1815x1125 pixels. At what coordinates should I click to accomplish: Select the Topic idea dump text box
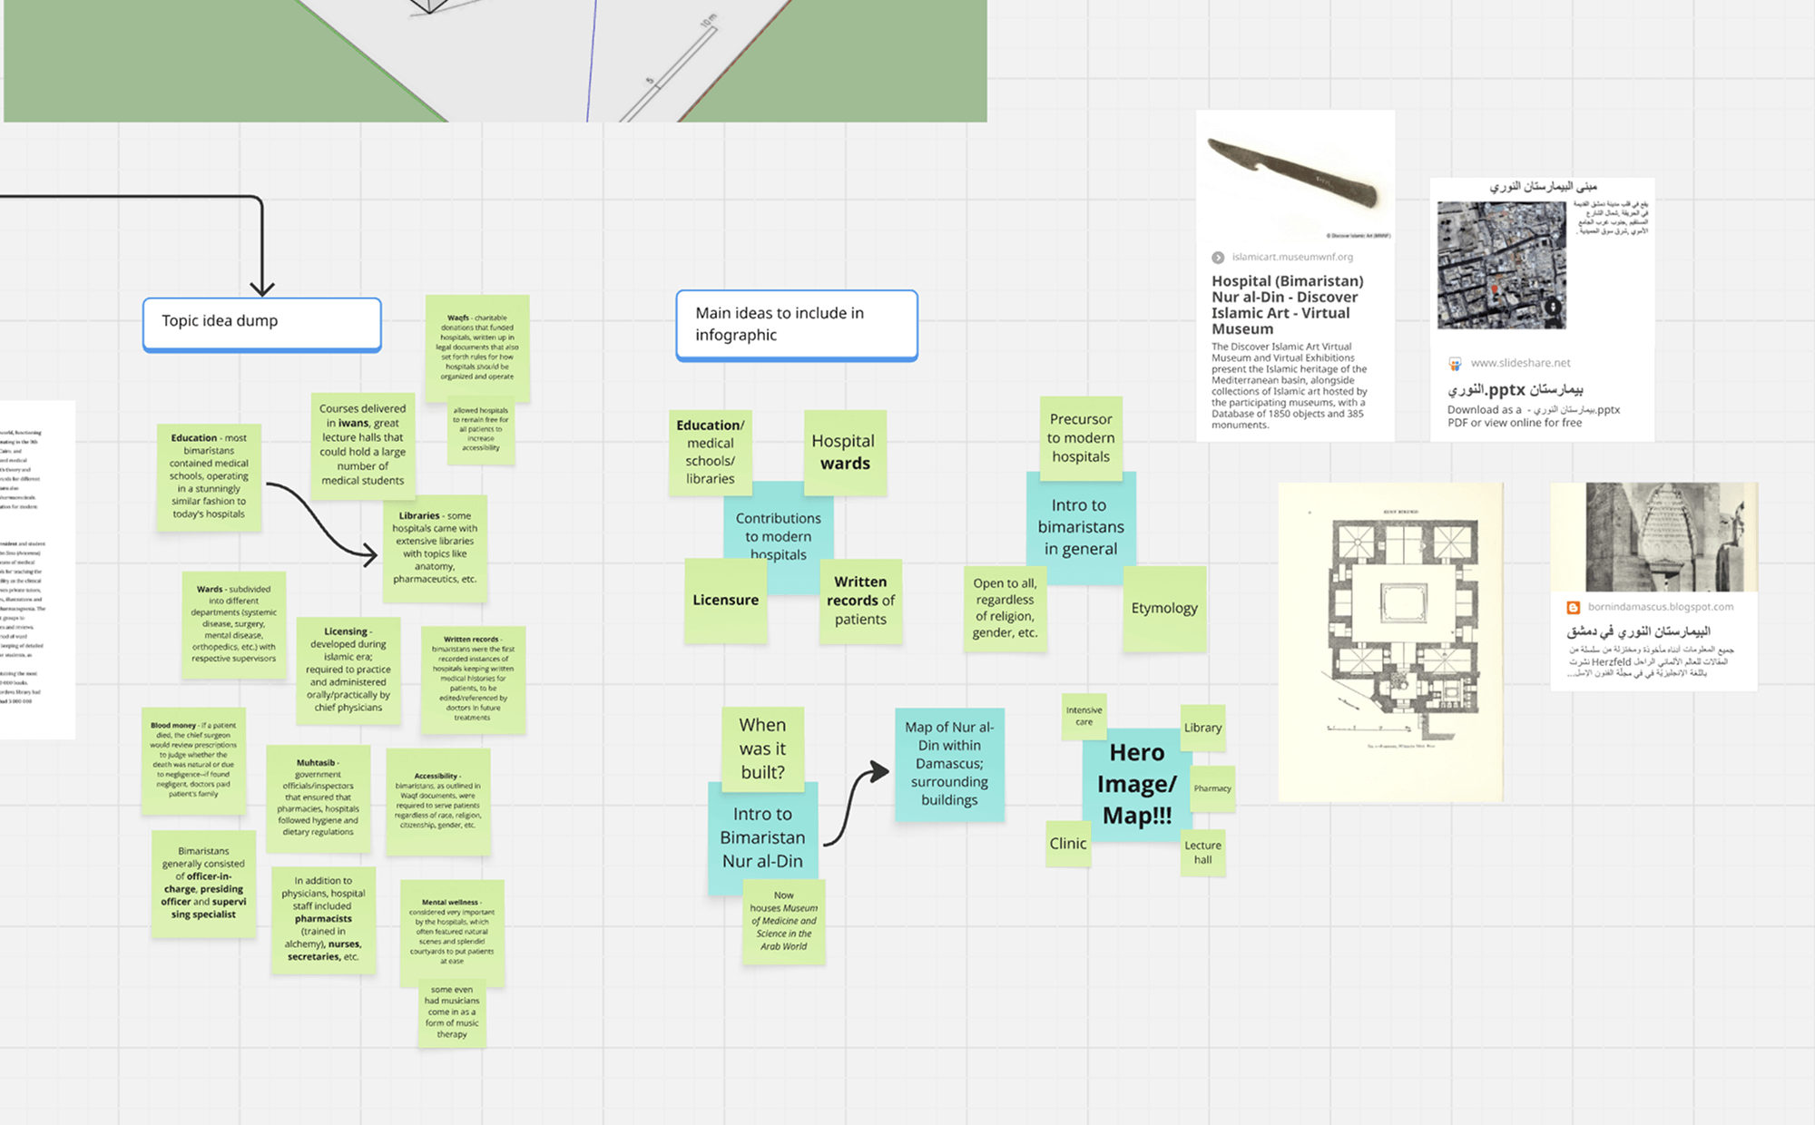[x=261, y=322]
